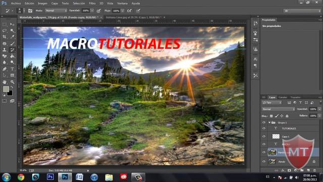
Task: Hide the Fondo copia layer
Action: pos(264,152)
